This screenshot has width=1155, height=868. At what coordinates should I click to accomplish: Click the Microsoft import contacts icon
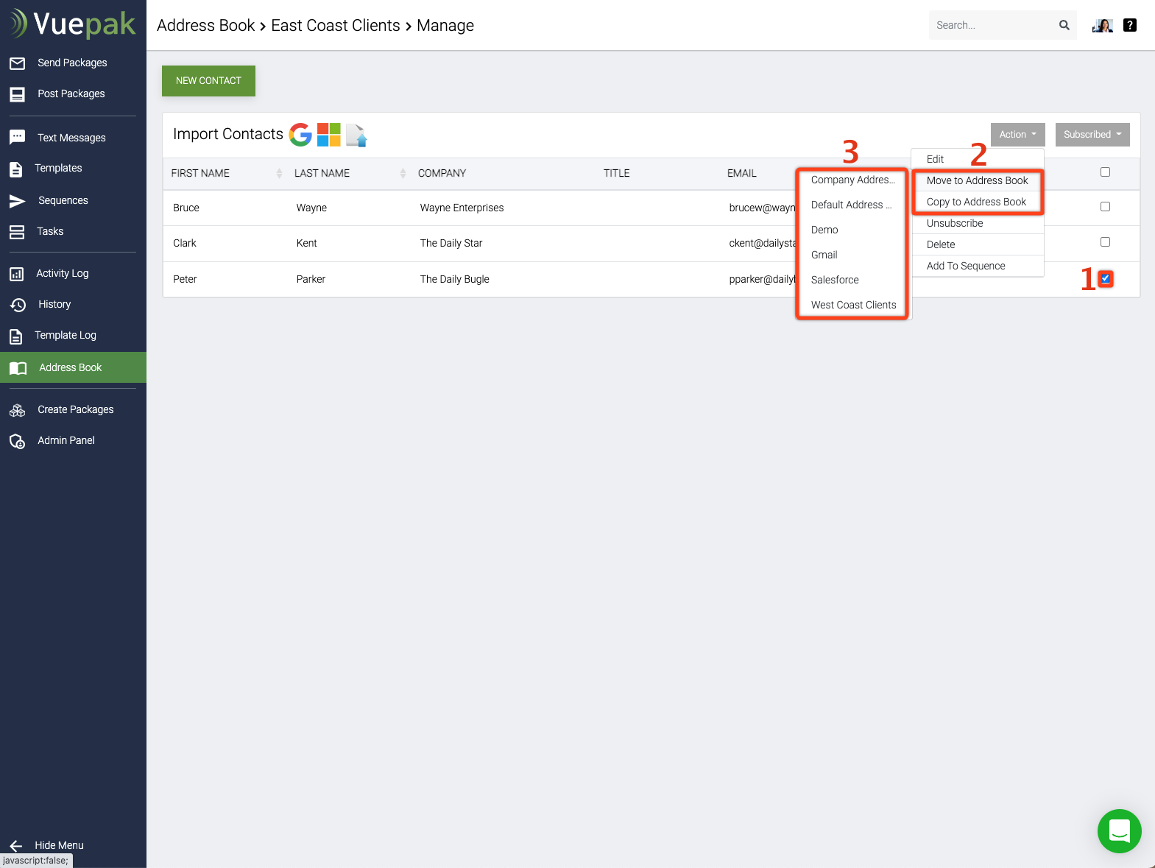329,135
